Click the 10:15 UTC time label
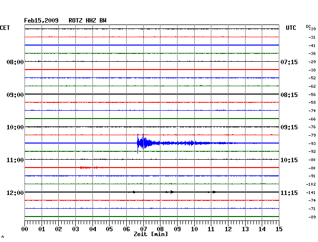 (289, 160)
